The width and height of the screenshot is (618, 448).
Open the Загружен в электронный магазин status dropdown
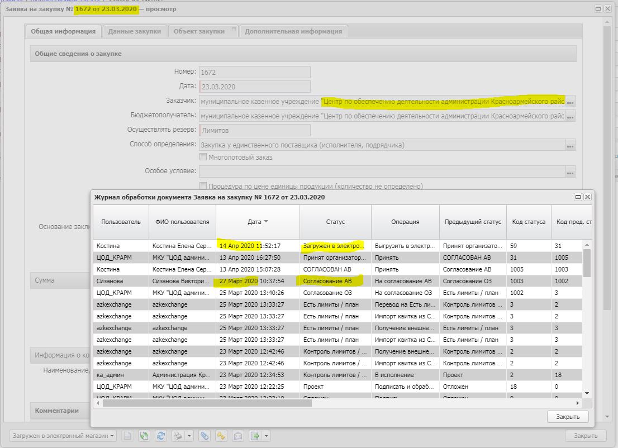point(63,436)
